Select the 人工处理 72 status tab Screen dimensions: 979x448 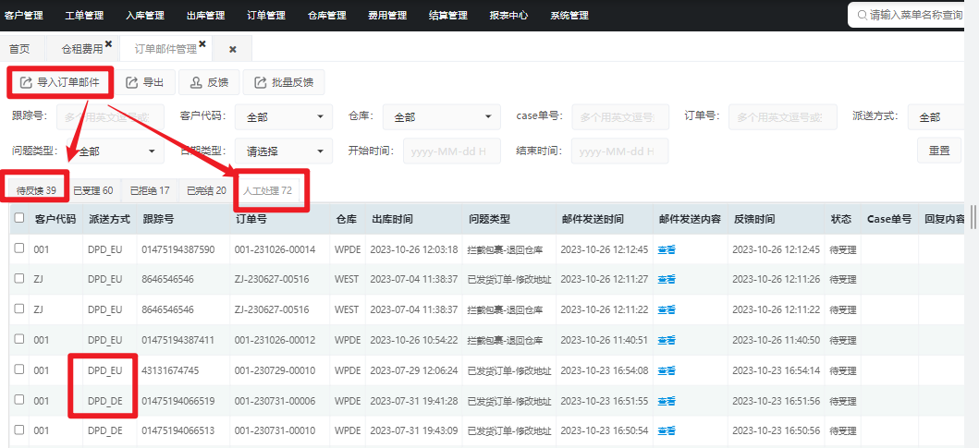[x=267, y=190]
